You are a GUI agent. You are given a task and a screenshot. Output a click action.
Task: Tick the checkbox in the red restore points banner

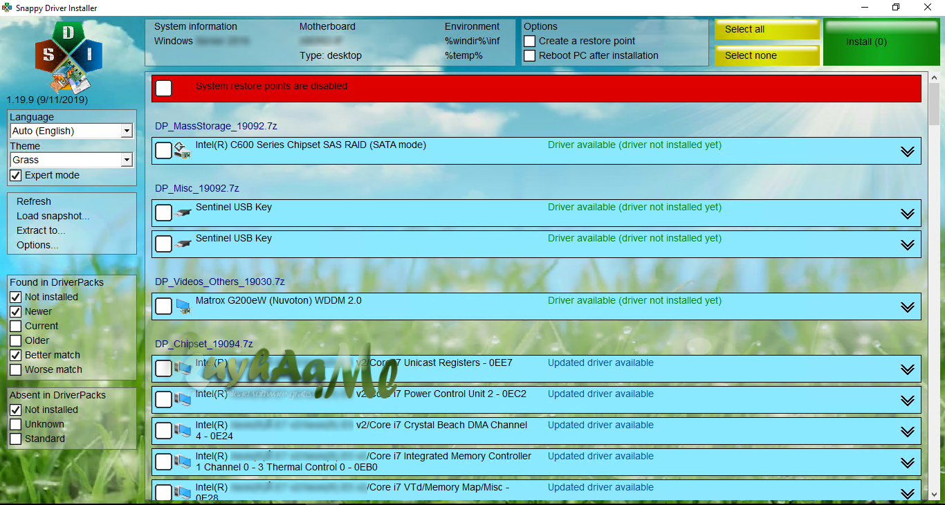[x=164, y=88]
